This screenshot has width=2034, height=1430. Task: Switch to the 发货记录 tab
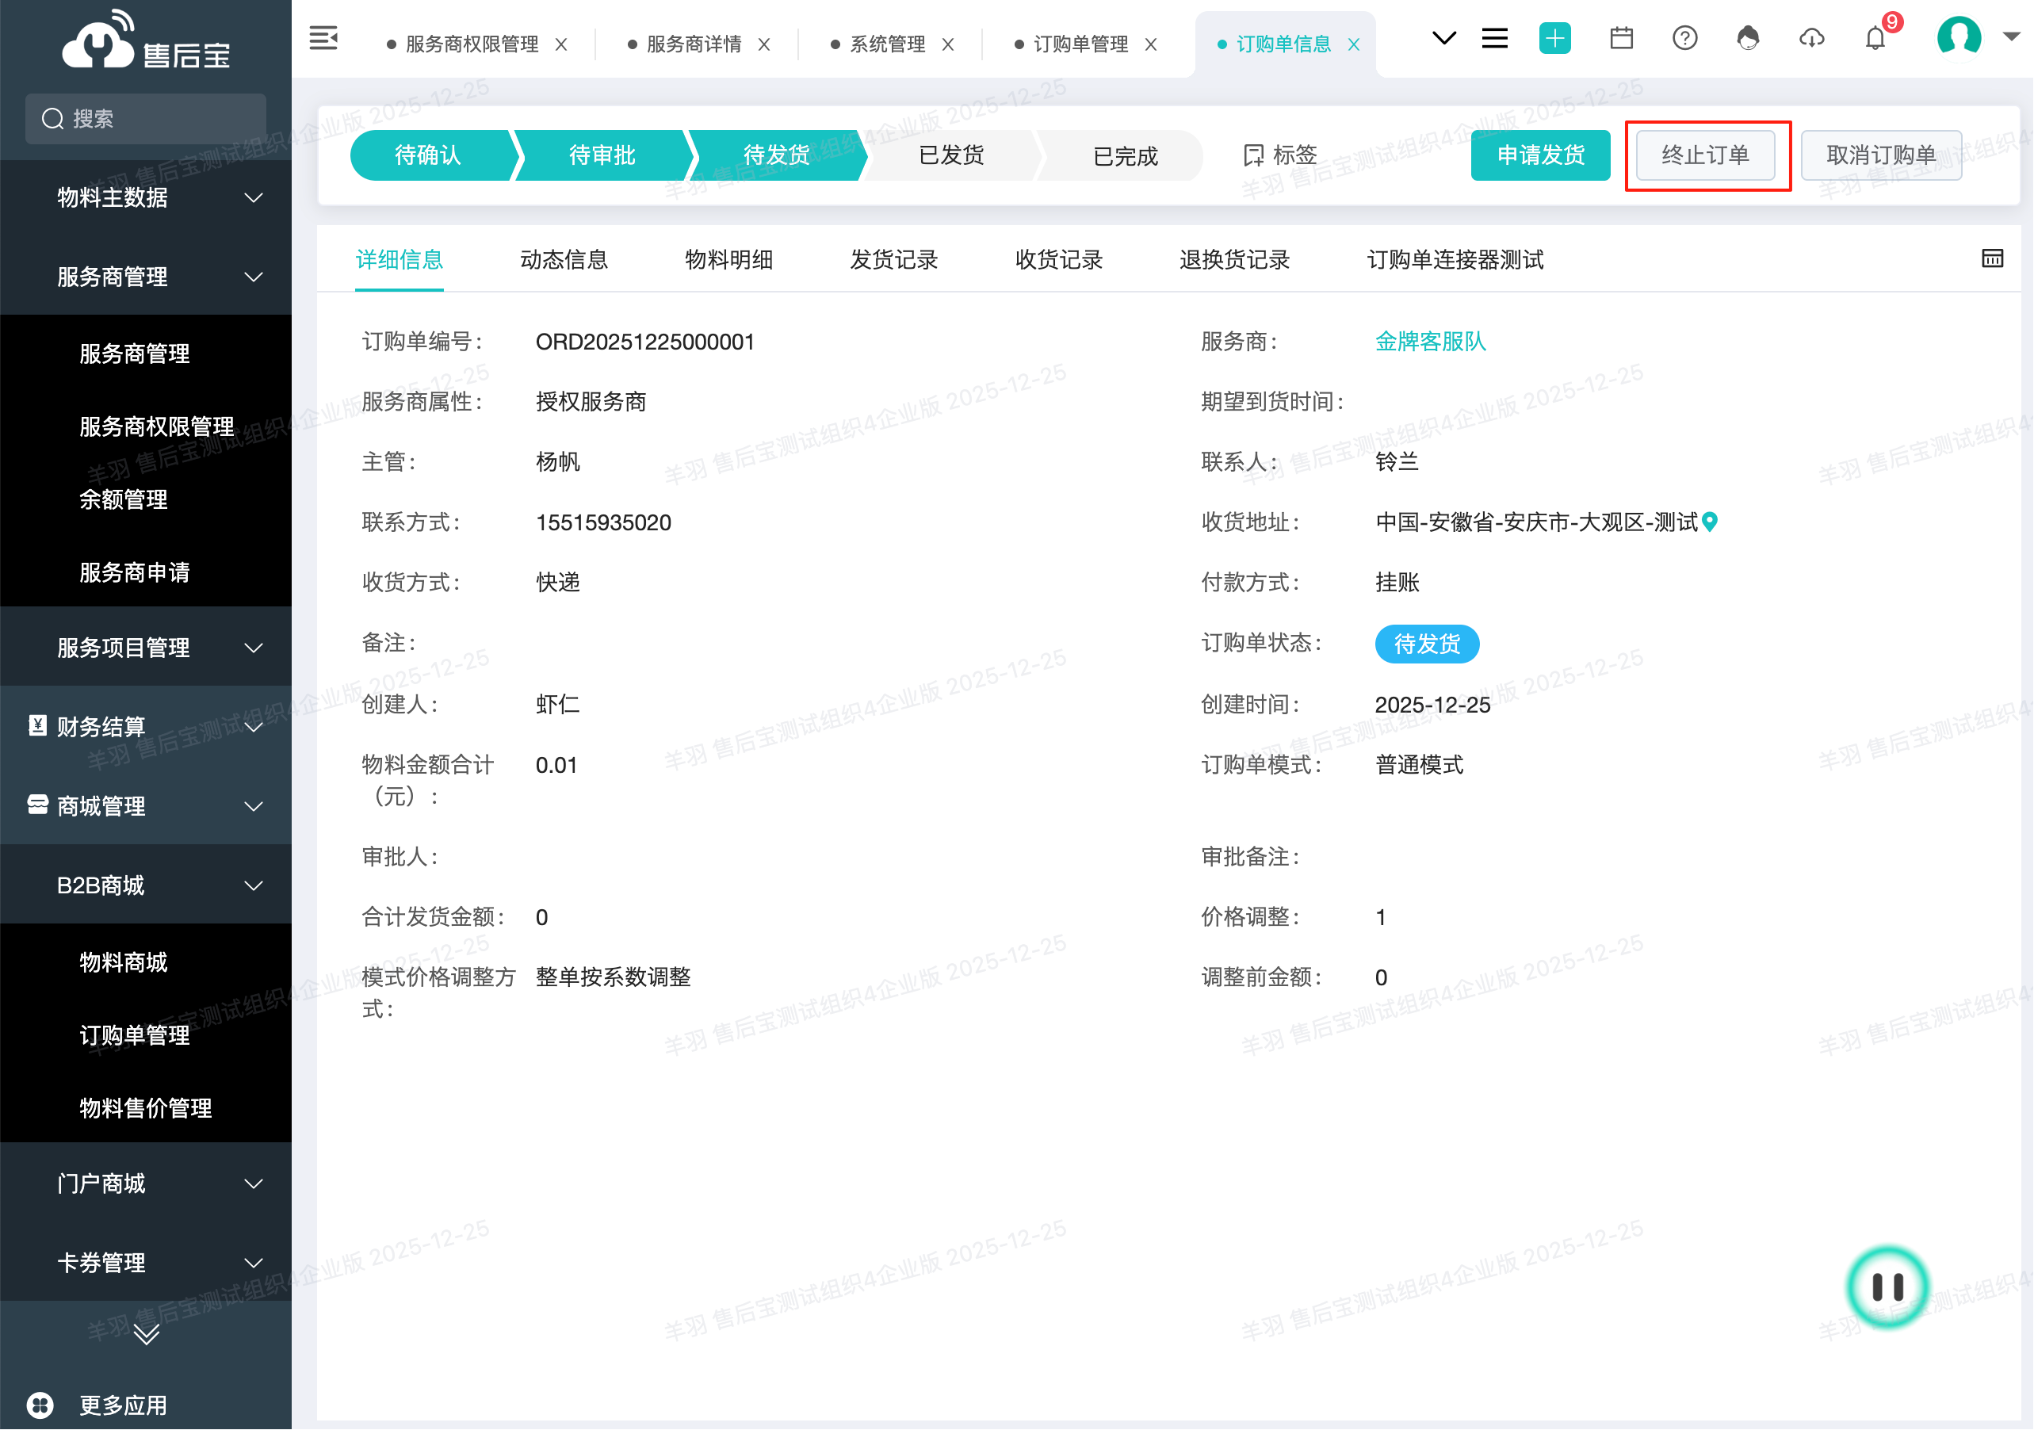click(x=893, y=259)
